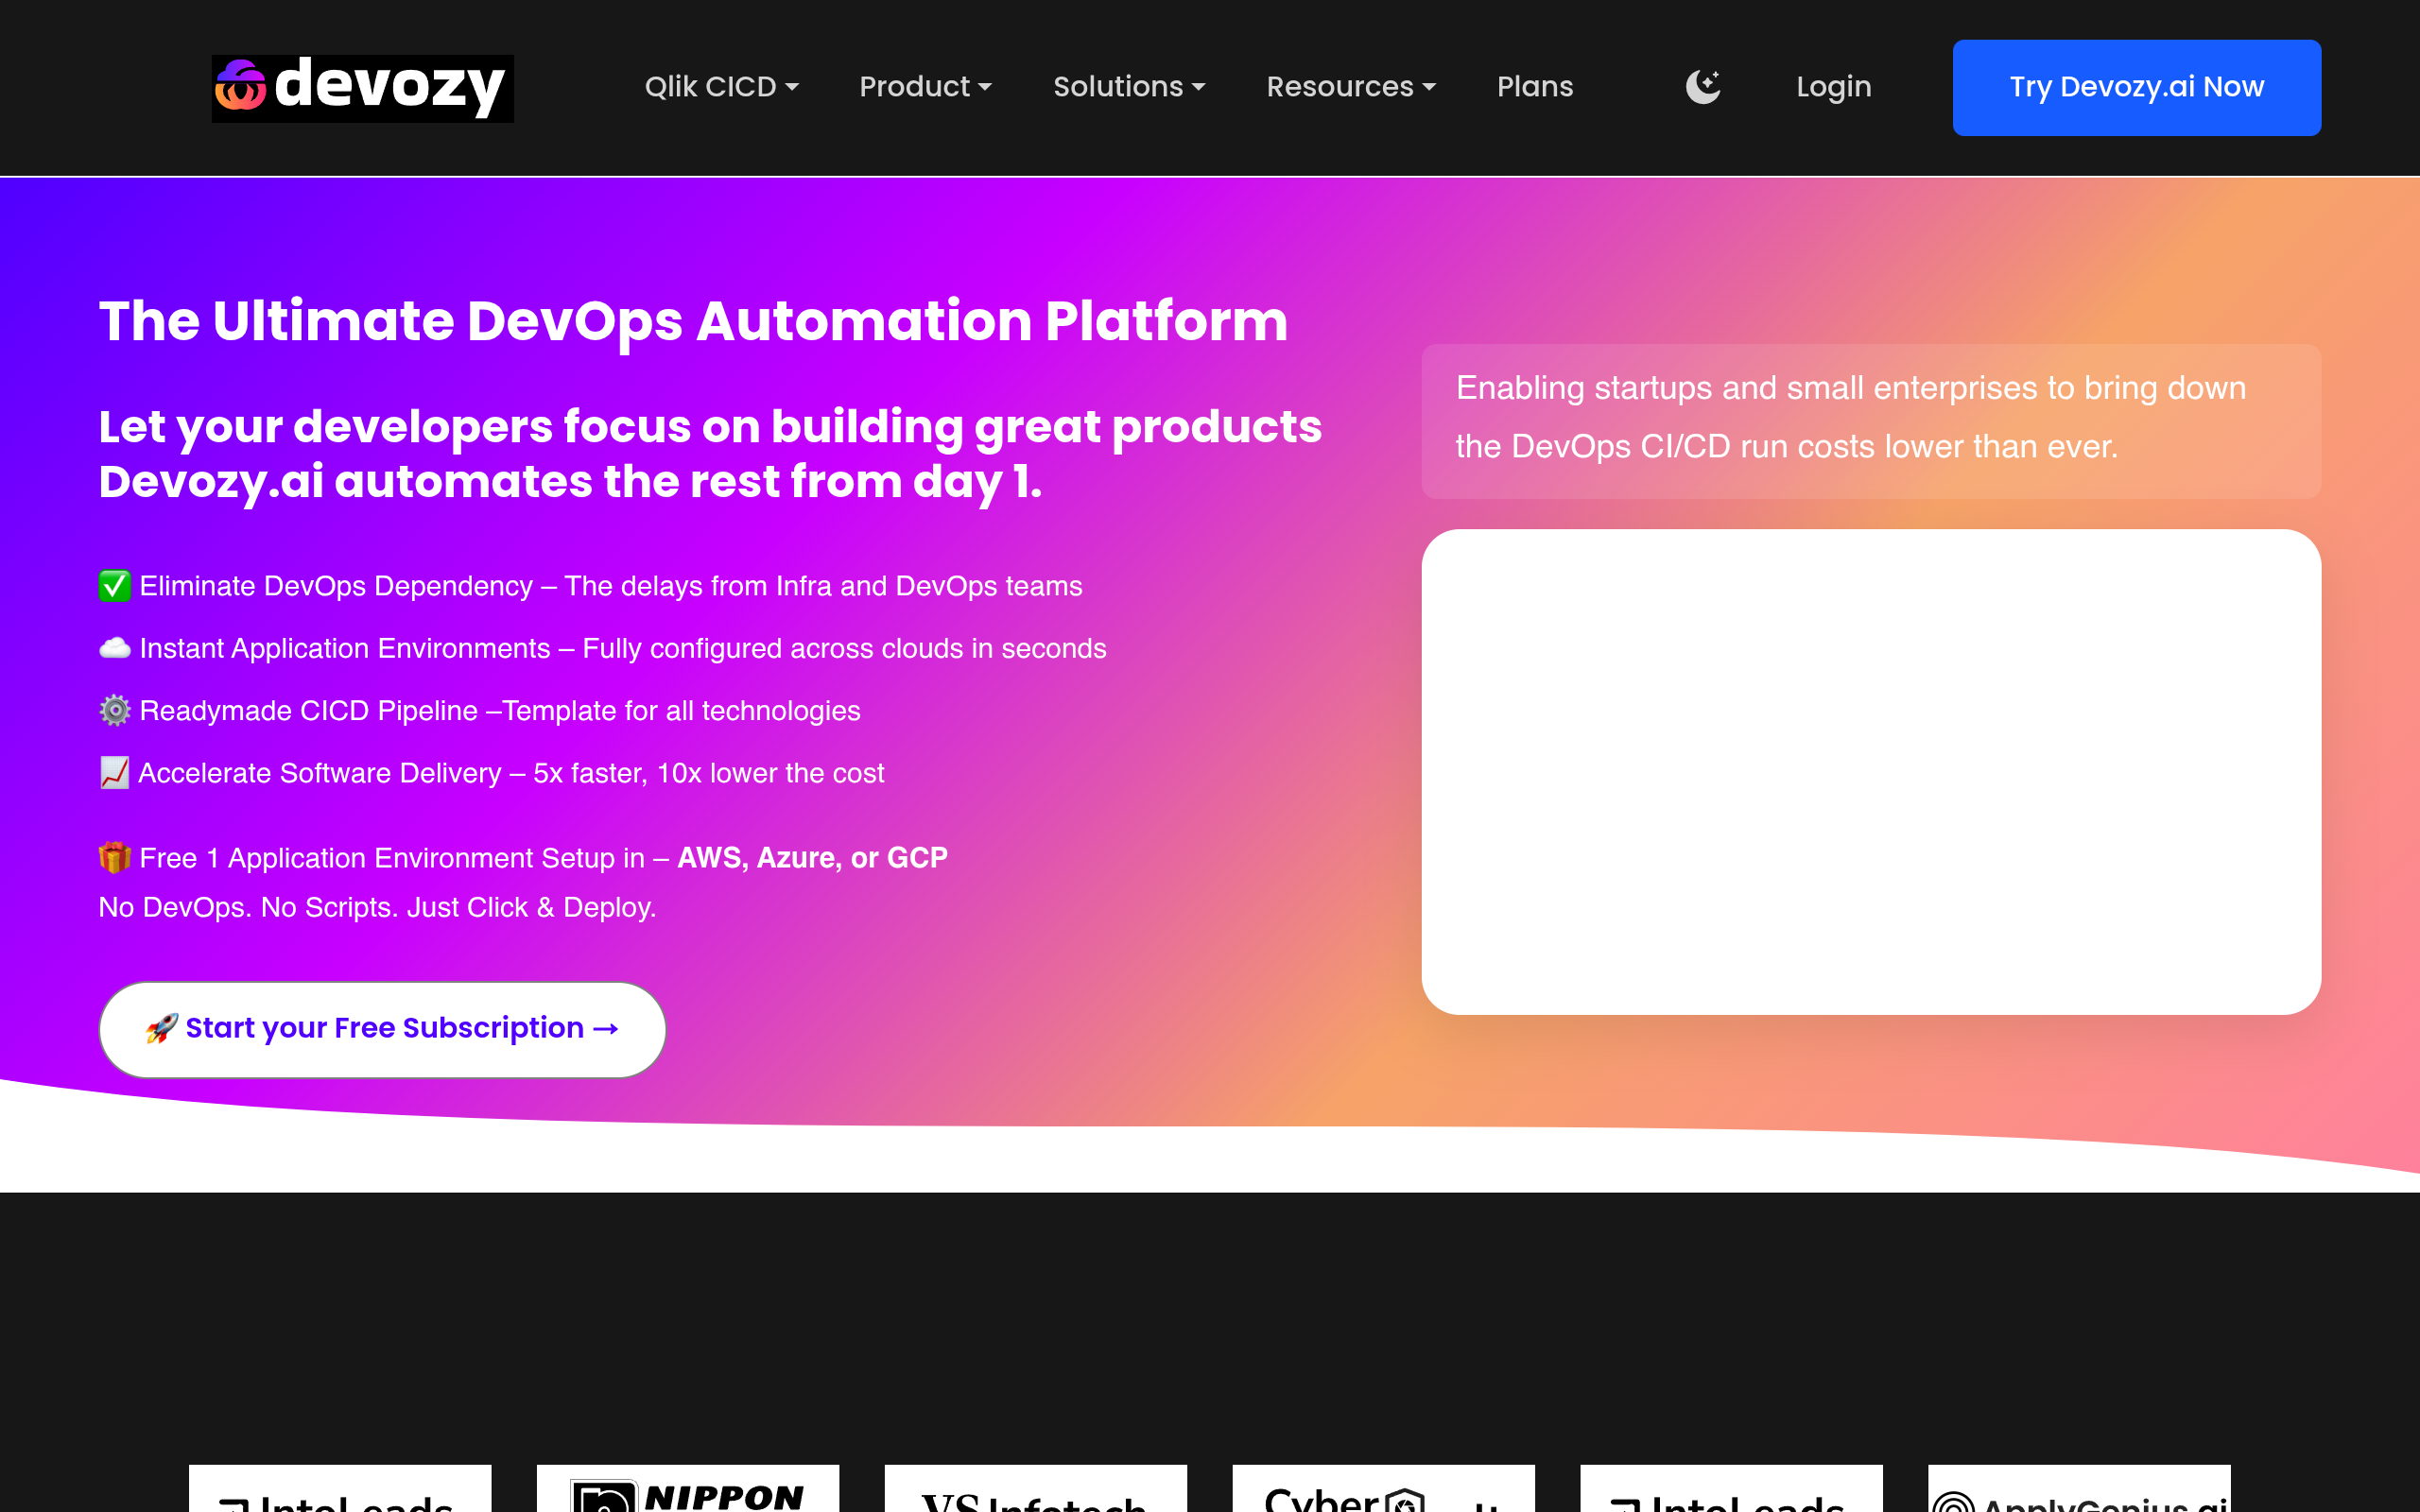
Task: Click "The Ultimate DevOps Automation Platform" heading
Action: pos(693,321)
